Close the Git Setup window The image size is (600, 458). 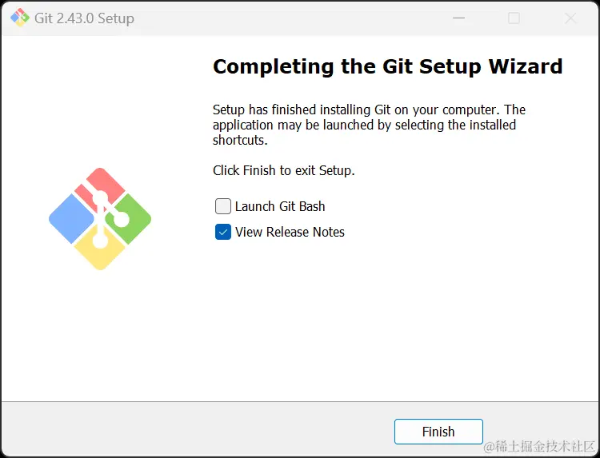tap(570, 18)
